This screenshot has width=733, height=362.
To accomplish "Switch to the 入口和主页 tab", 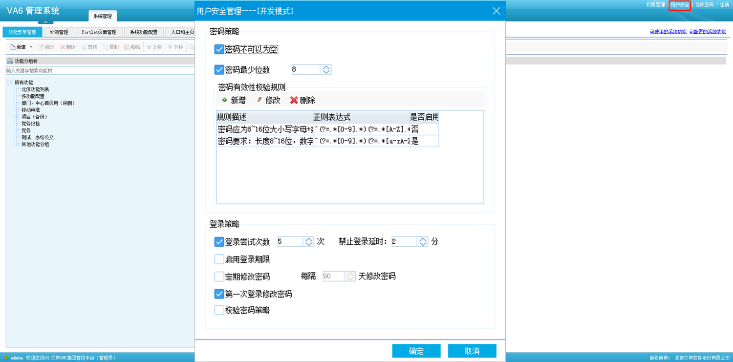I will pos(180,32).
